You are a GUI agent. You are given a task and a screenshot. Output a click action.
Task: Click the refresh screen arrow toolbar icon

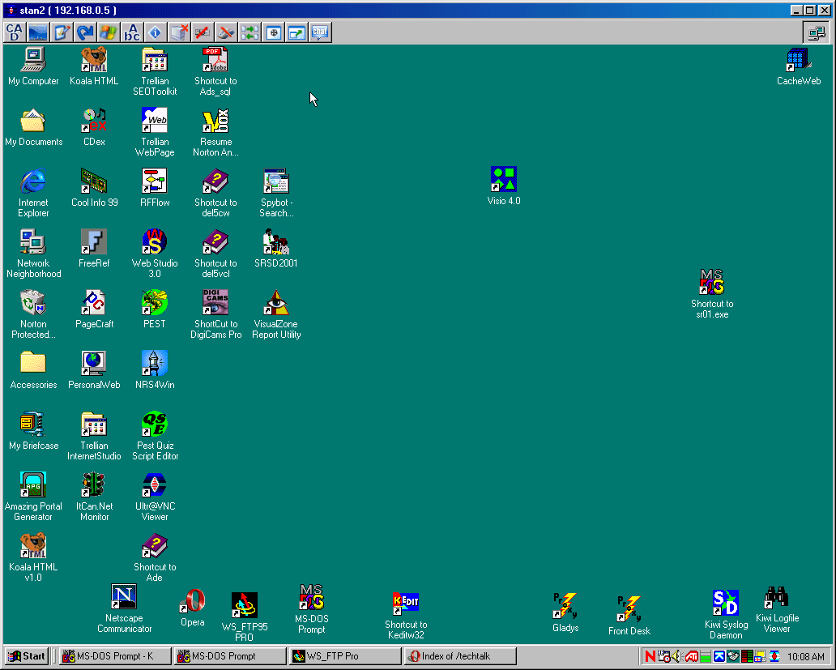pos(85,32)
